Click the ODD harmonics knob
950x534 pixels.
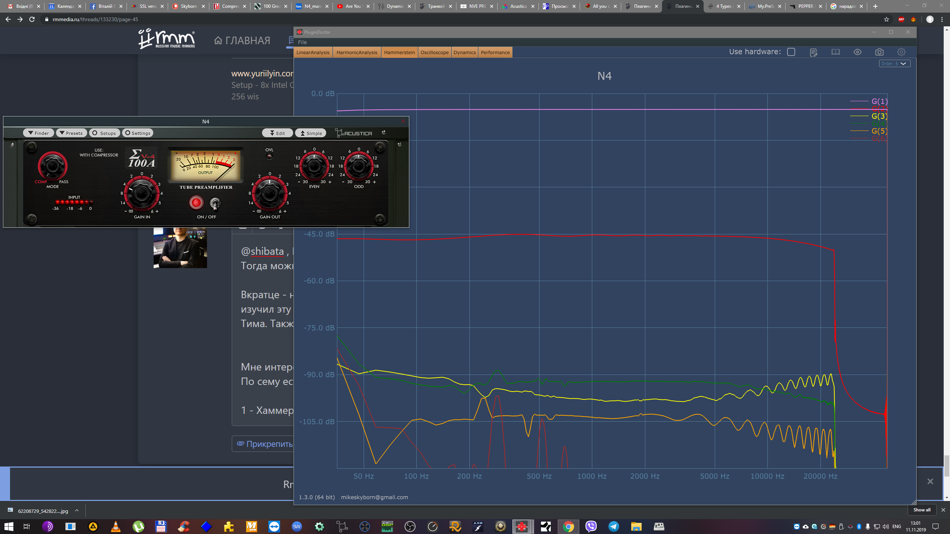point(358,166)
